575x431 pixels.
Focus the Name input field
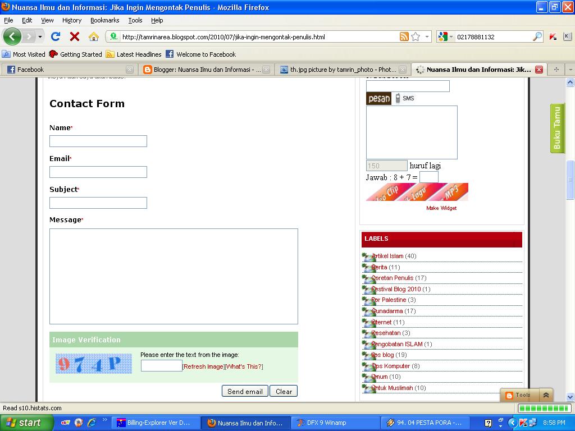(98, 141)
